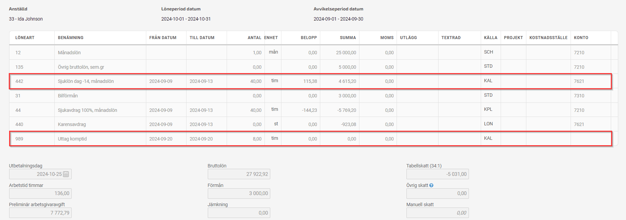Click löneart code 440
626x220 pixels.
click(19, 124)
